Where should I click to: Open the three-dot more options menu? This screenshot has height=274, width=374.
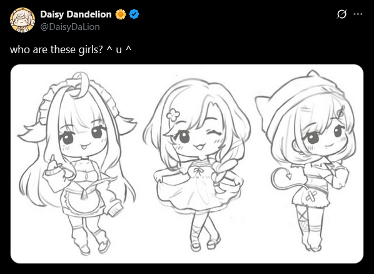pos(358,14)
